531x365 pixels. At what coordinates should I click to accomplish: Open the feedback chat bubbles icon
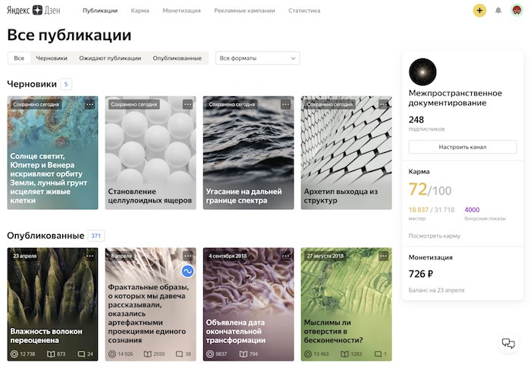(508, 343)
